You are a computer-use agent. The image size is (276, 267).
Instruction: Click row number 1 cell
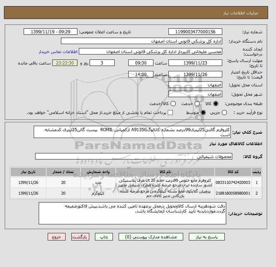click(x=257, y=182)
